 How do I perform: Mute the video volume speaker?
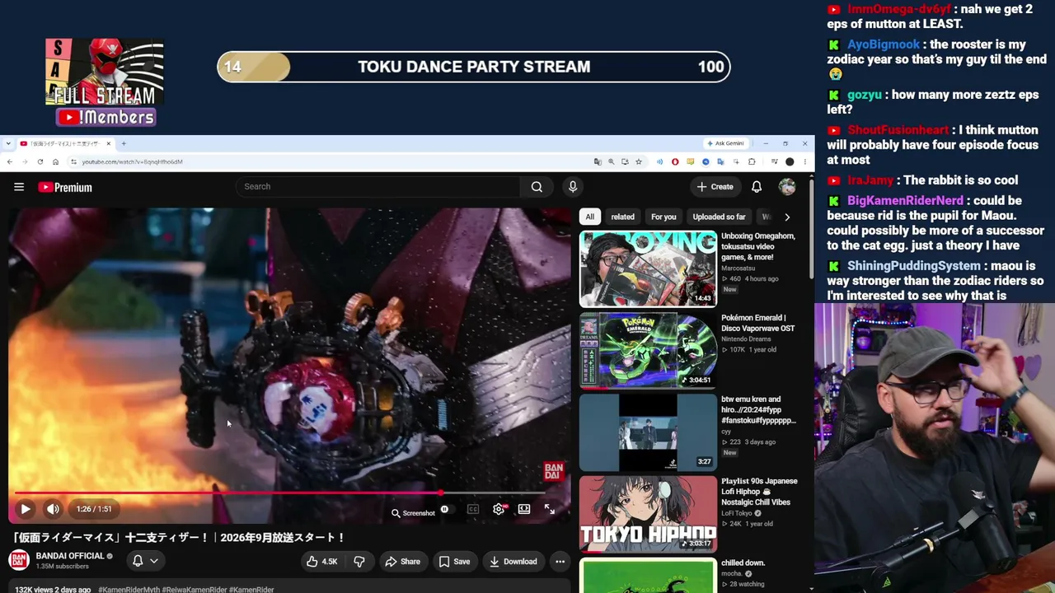click(53, 509)
